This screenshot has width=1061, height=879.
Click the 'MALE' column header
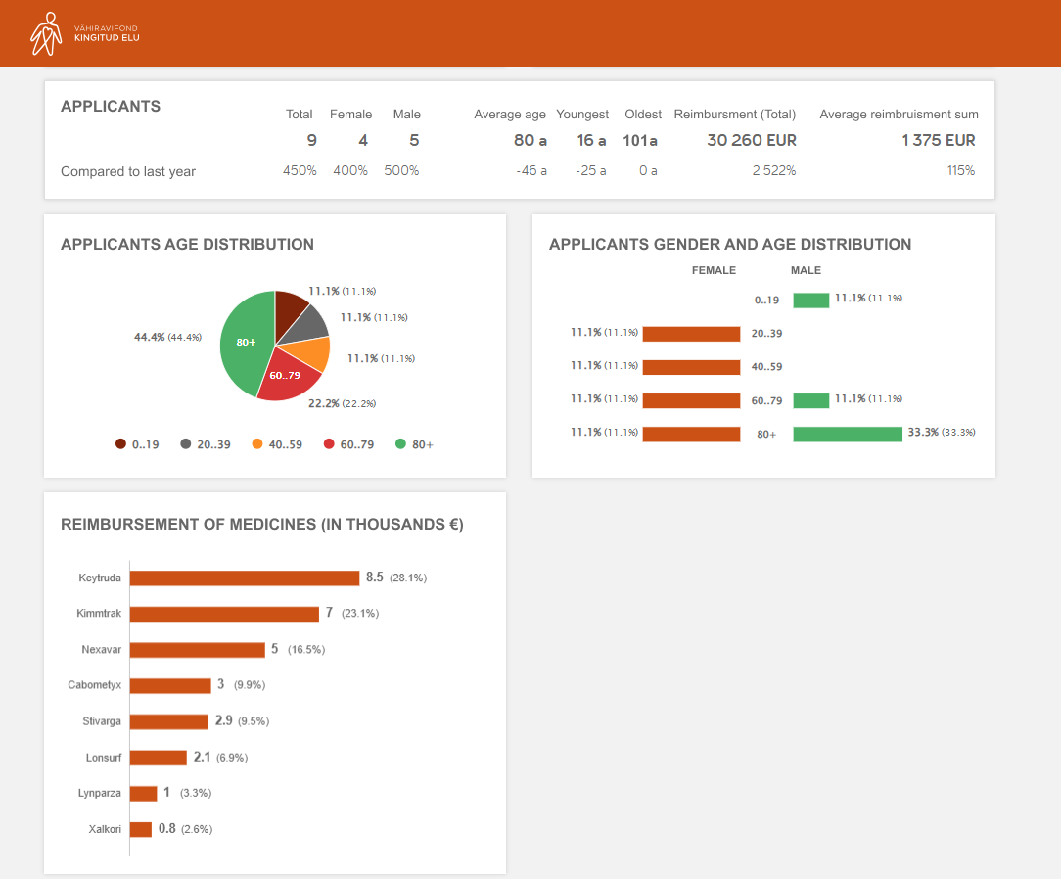pos(806,270)
